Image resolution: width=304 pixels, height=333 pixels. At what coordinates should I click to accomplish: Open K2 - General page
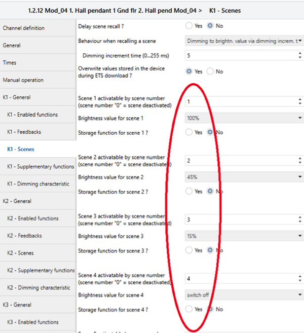(38, 201)
